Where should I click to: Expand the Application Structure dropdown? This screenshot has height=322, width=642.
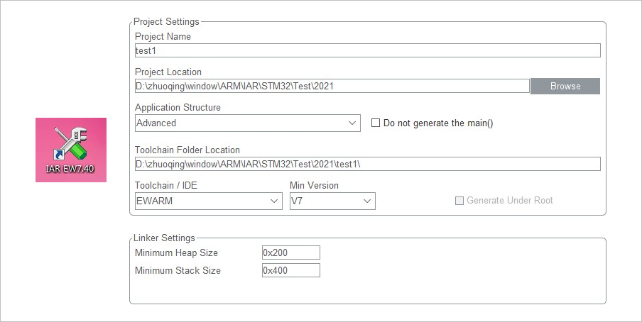248,123
